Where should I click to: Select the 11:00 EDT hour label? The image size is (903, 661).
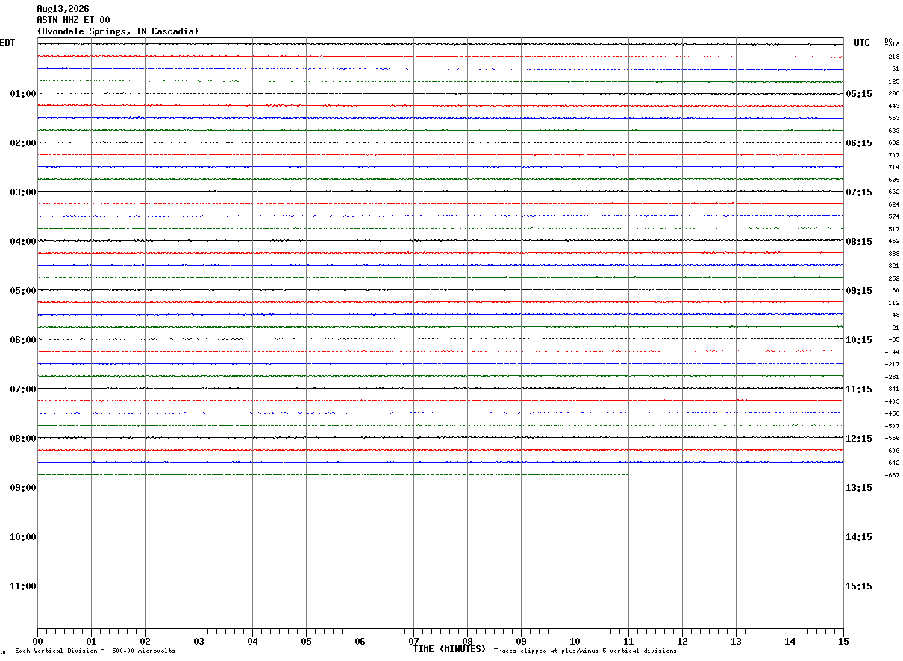point(22,586)
